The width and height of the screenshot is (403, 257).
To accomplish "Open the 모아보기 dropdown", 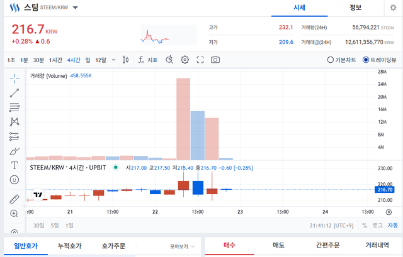I will (x=182, y=246).
